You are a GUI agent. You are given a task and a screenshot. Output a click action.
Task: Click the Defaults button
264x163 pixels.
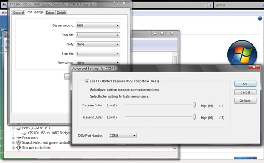(245, 101)
